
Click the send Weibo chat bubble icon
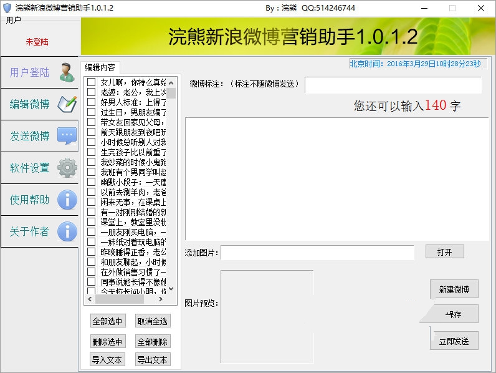click(67, 136)
